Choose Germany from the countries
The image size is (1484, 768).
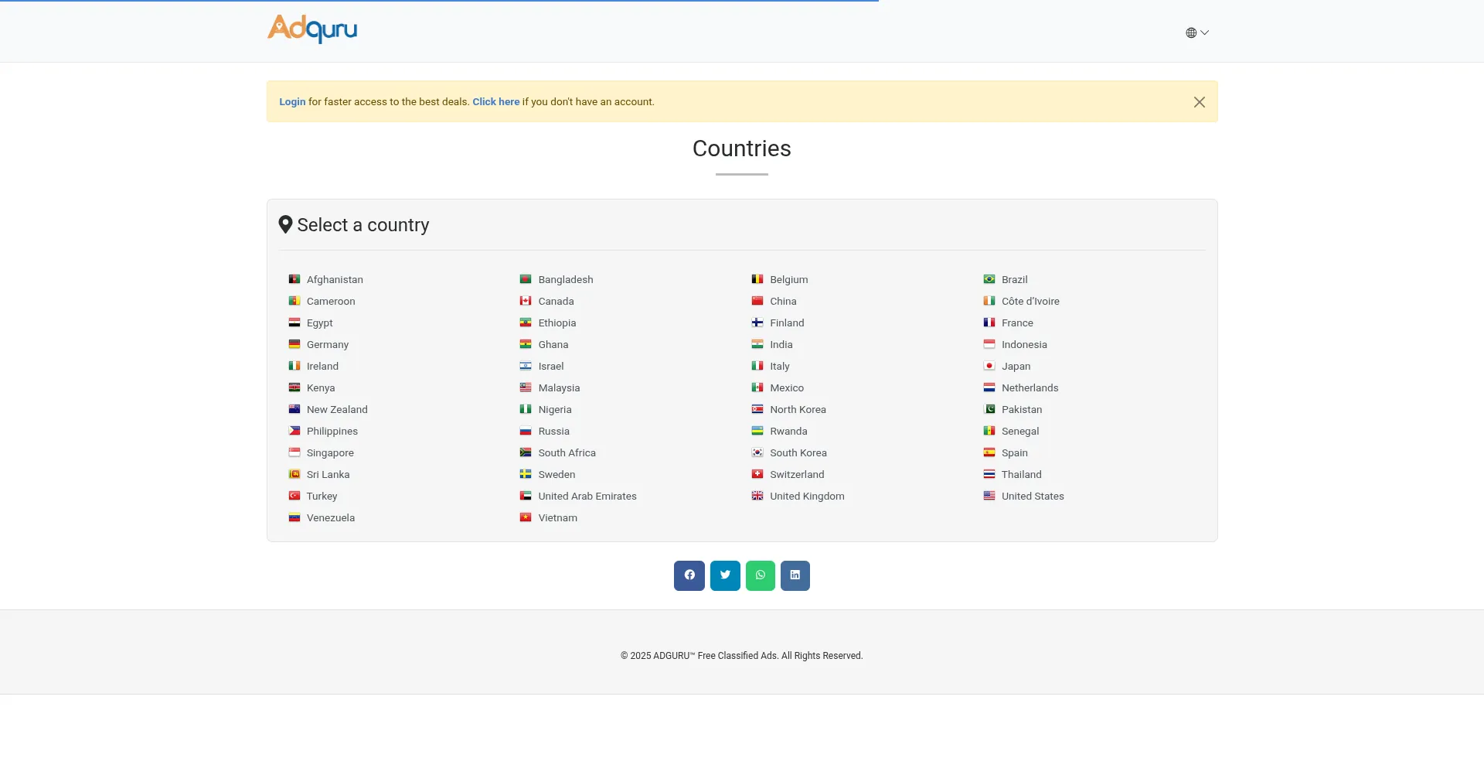click(328, 345)
